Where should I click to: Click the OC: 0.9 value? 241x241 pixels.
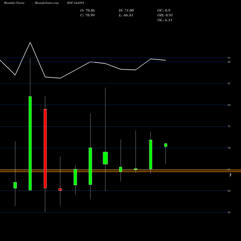tap(164, 10)
